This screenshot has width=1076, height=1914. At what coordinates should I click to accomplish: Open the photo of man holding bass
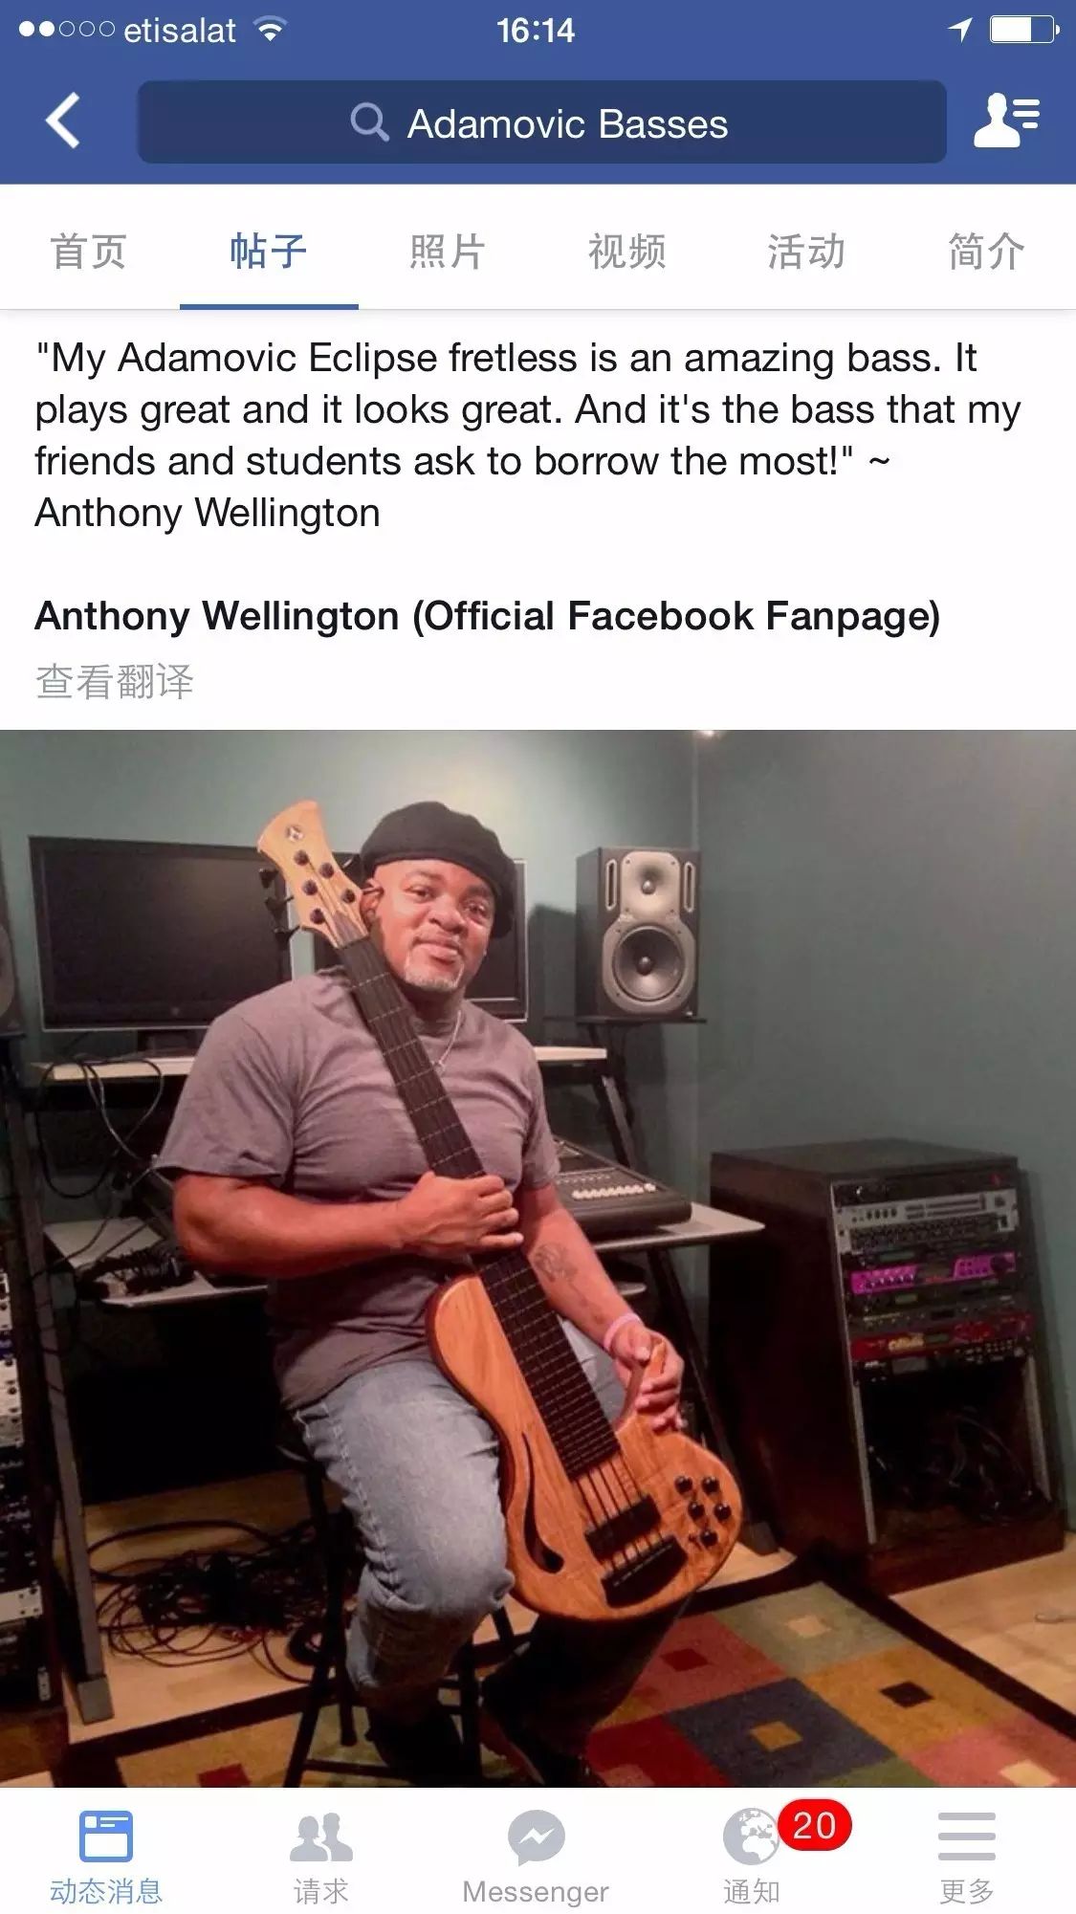point(538,1258)
